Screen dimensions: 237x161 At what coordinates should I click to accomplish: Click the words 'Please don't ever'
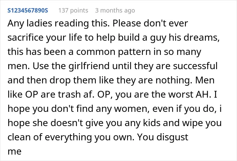pyautogui.click(x=150, y=23)
